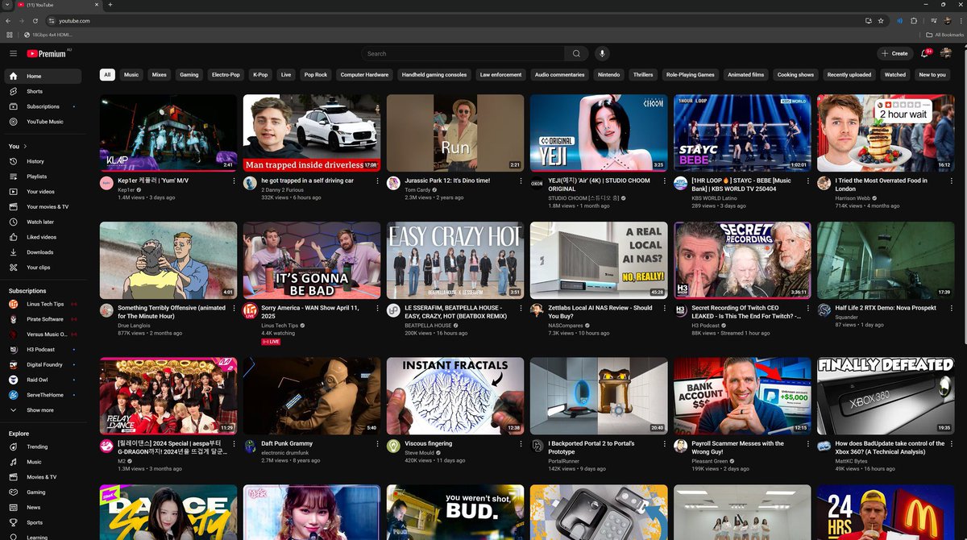
Task: Open Home in sidebar
Action: click(42, 77)
